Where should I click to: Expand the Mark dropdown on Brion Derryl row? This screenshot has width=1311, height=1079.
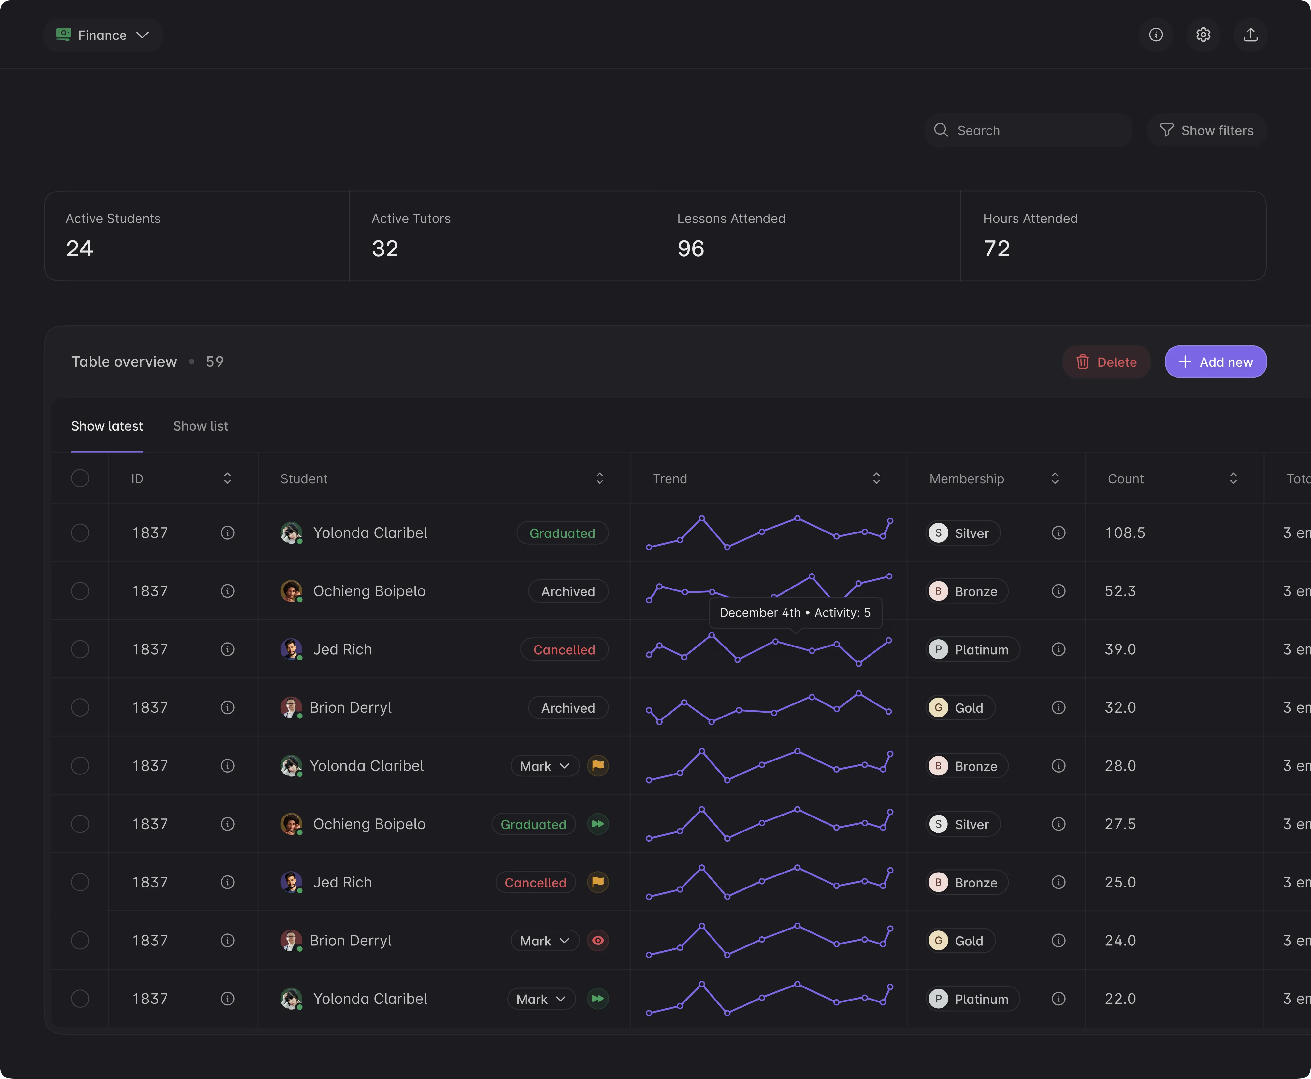point(544,940)
